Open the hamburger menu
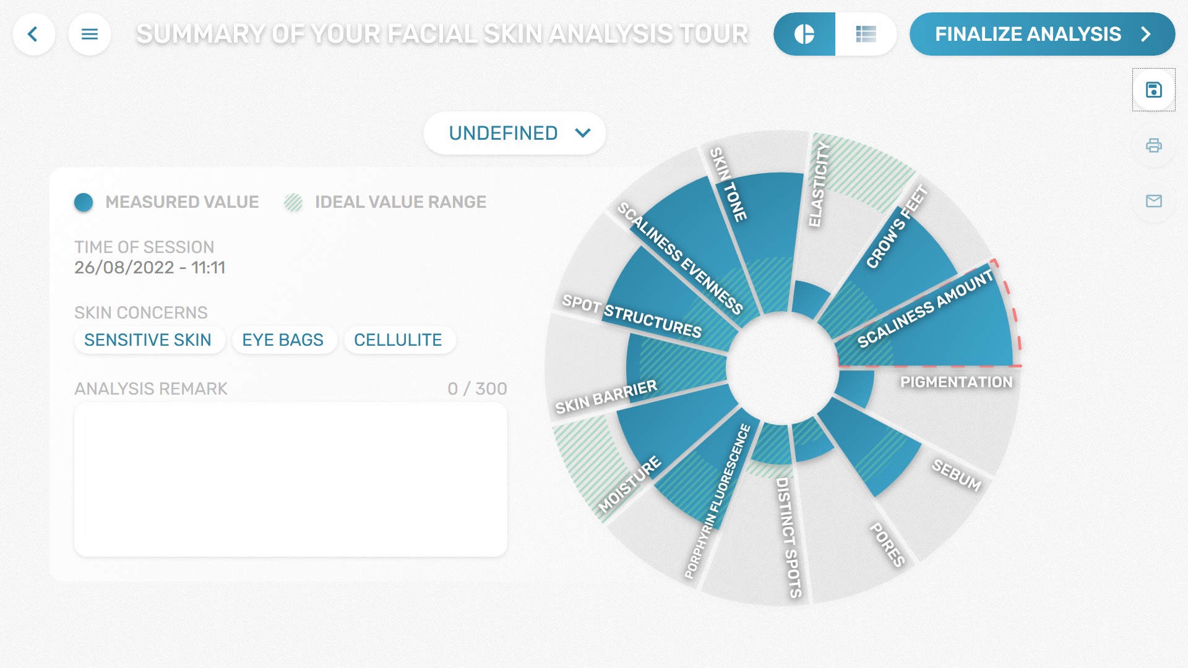Viewport: 1188px width, 668px height. pos(90,34)
